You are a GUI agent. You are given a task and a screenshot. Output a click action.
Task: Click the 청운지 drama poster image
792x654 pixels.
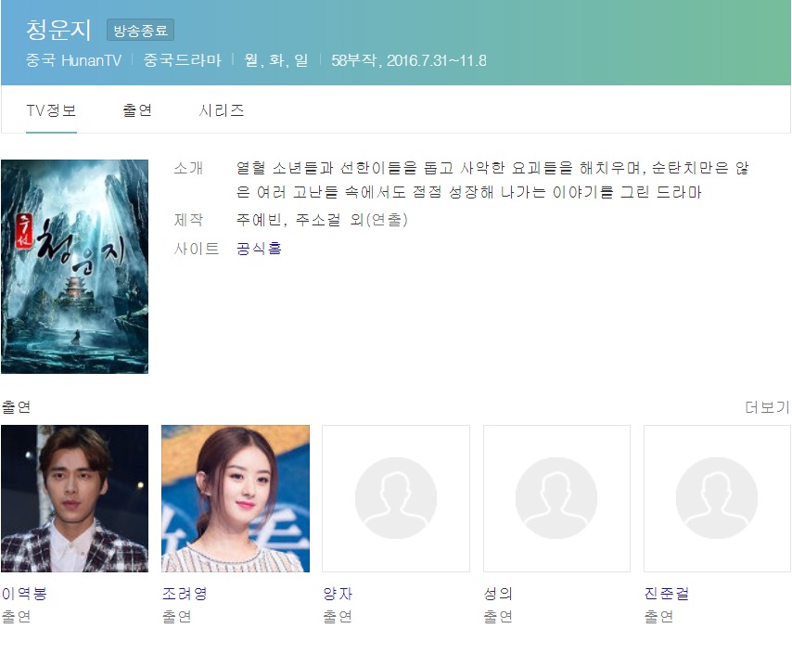click(x=75, y=266)
